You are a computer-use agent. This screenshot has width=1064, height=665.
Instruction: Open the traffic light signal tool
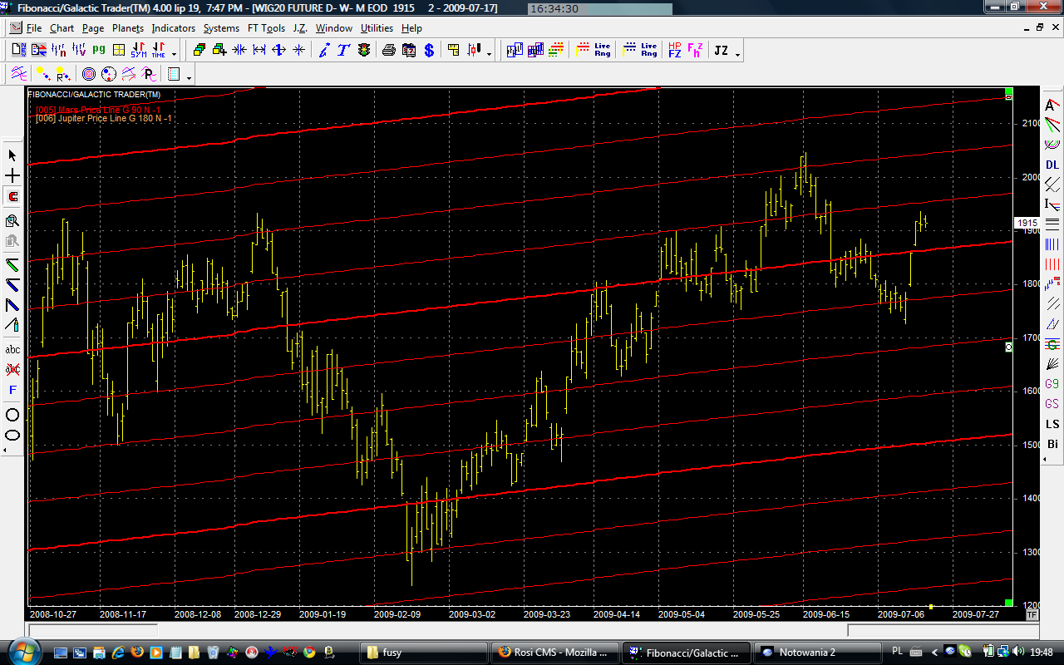coord(364,51)
